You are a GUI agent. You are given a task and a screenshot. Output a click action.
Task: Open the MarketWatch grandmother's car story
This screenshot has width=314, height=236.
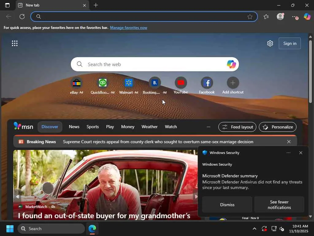(x=104, y=216)
